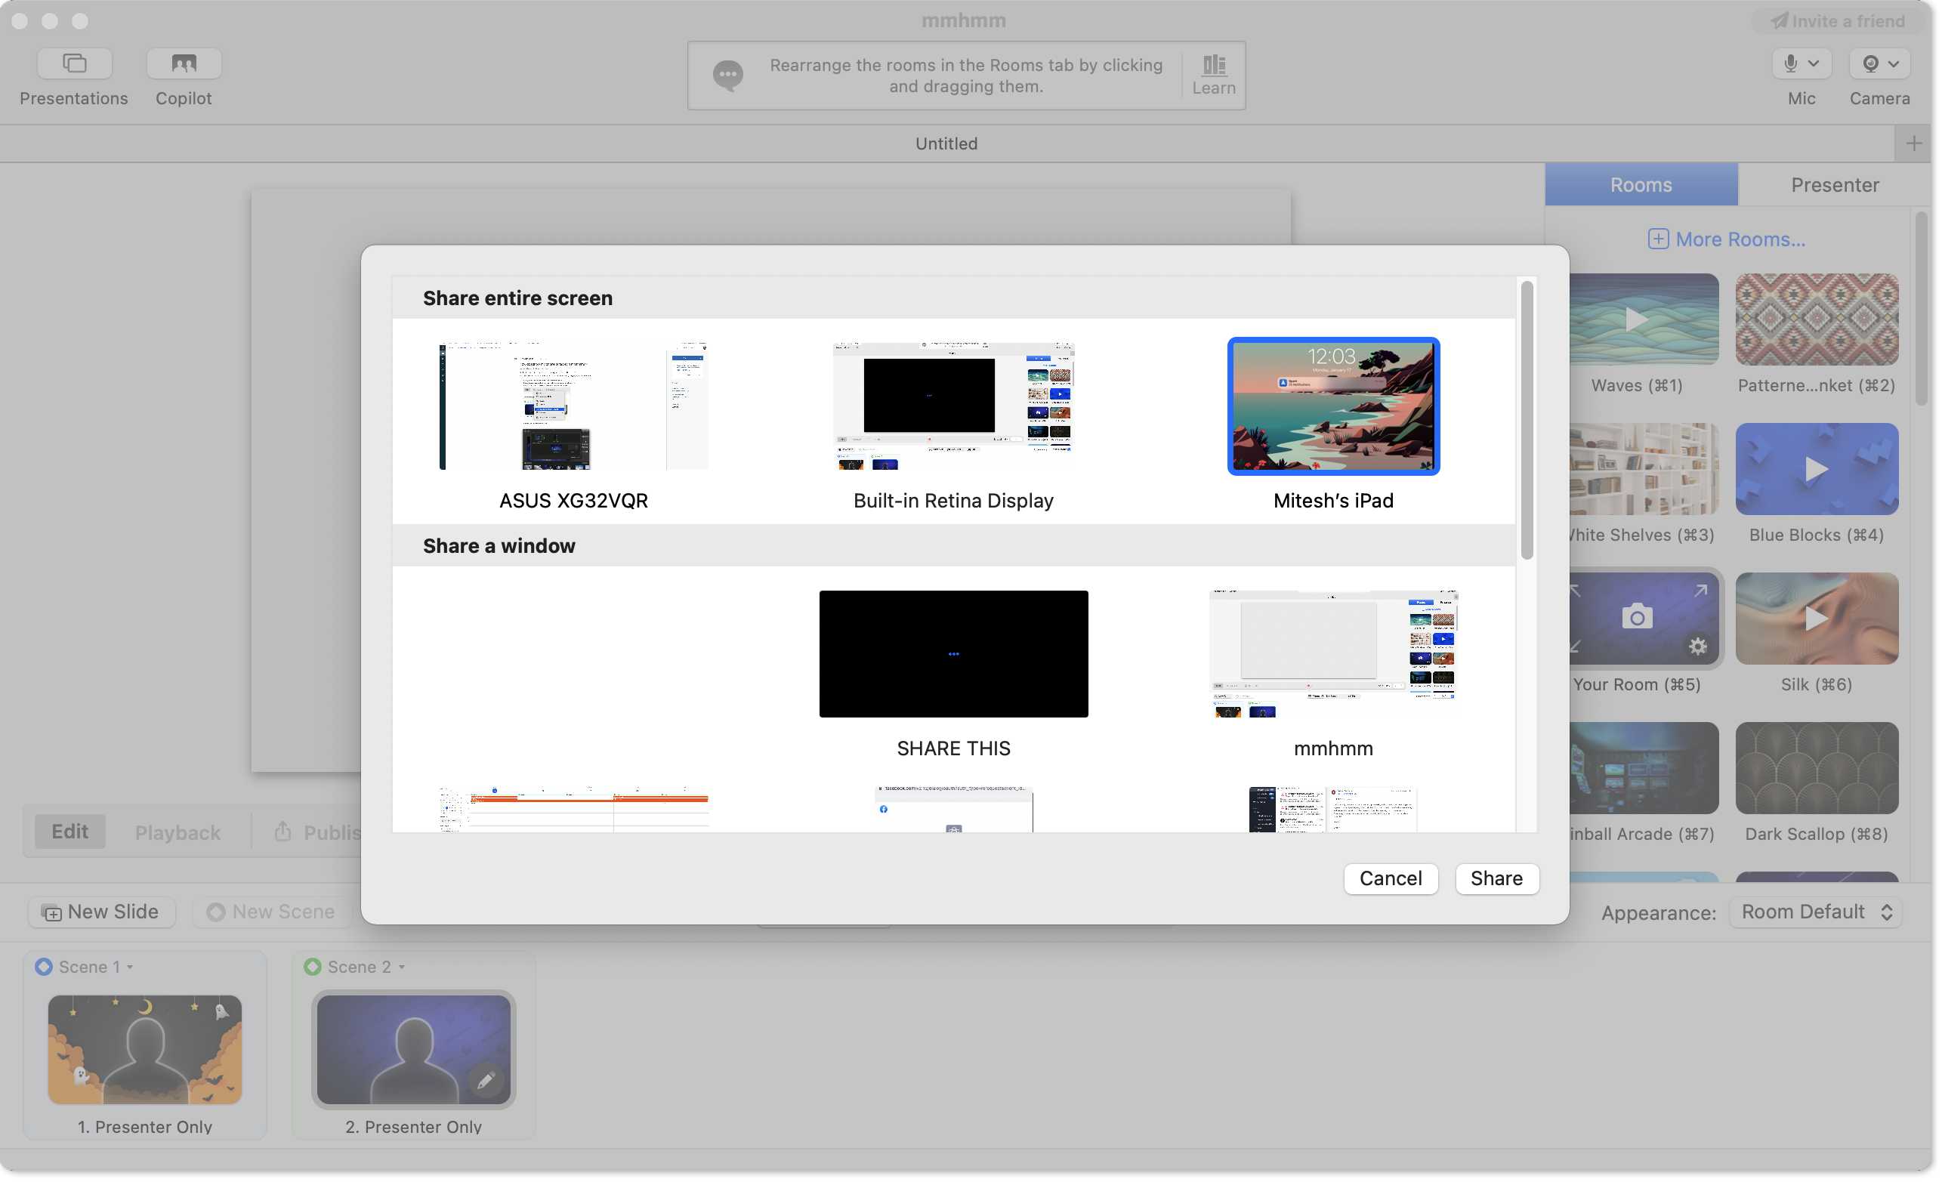The height and width of the screenshot is (1182, 1942).
Task: Select the SHARE THIS window
Action: coord(954,654)
